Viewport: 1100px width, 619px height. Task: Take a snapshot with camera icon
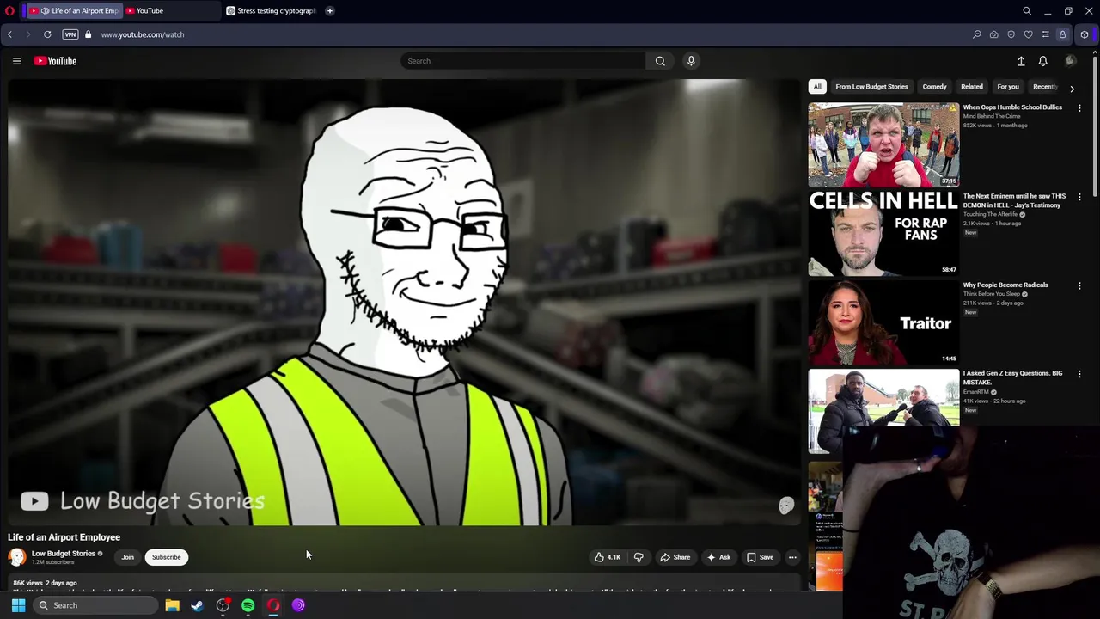993,34
